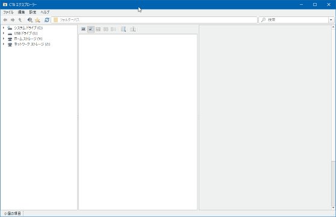Click the scrollbar down arrow in right pane
336x217 pixels.
[333, 207]
